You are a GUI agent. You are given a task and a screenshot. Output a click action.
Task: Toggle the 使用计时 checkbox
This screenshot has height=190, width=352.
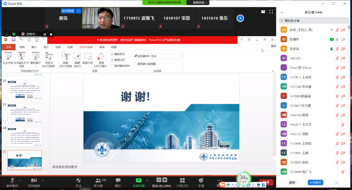click(x=112, y=60)
